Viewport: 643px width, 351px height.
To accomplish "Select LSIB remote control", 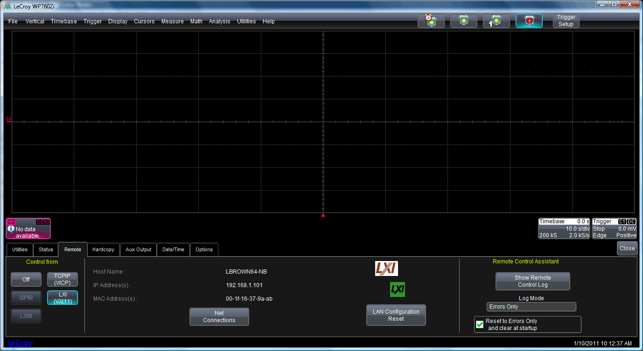I will (26, 316).
